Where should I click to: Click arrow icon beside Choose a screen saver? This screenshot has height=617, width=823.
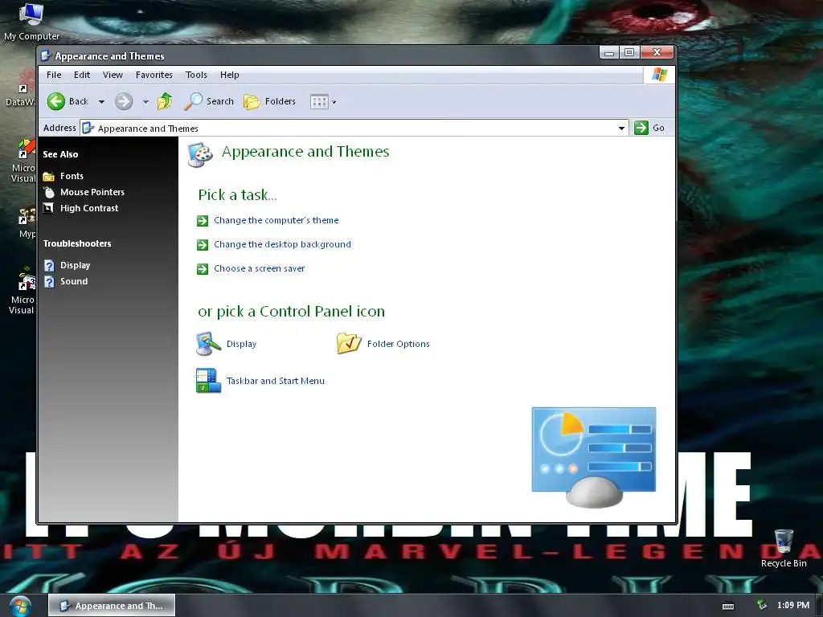tap(203, 269)
